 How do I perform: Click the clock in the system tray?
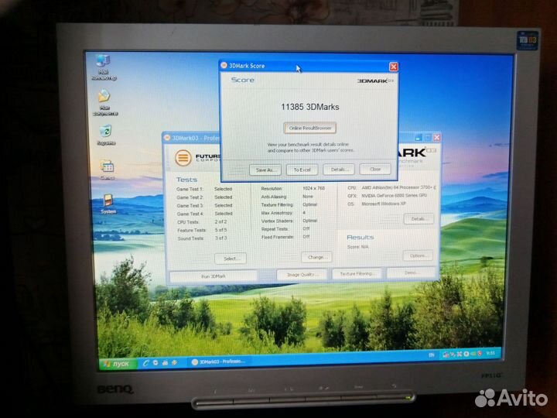pos(490,353)
